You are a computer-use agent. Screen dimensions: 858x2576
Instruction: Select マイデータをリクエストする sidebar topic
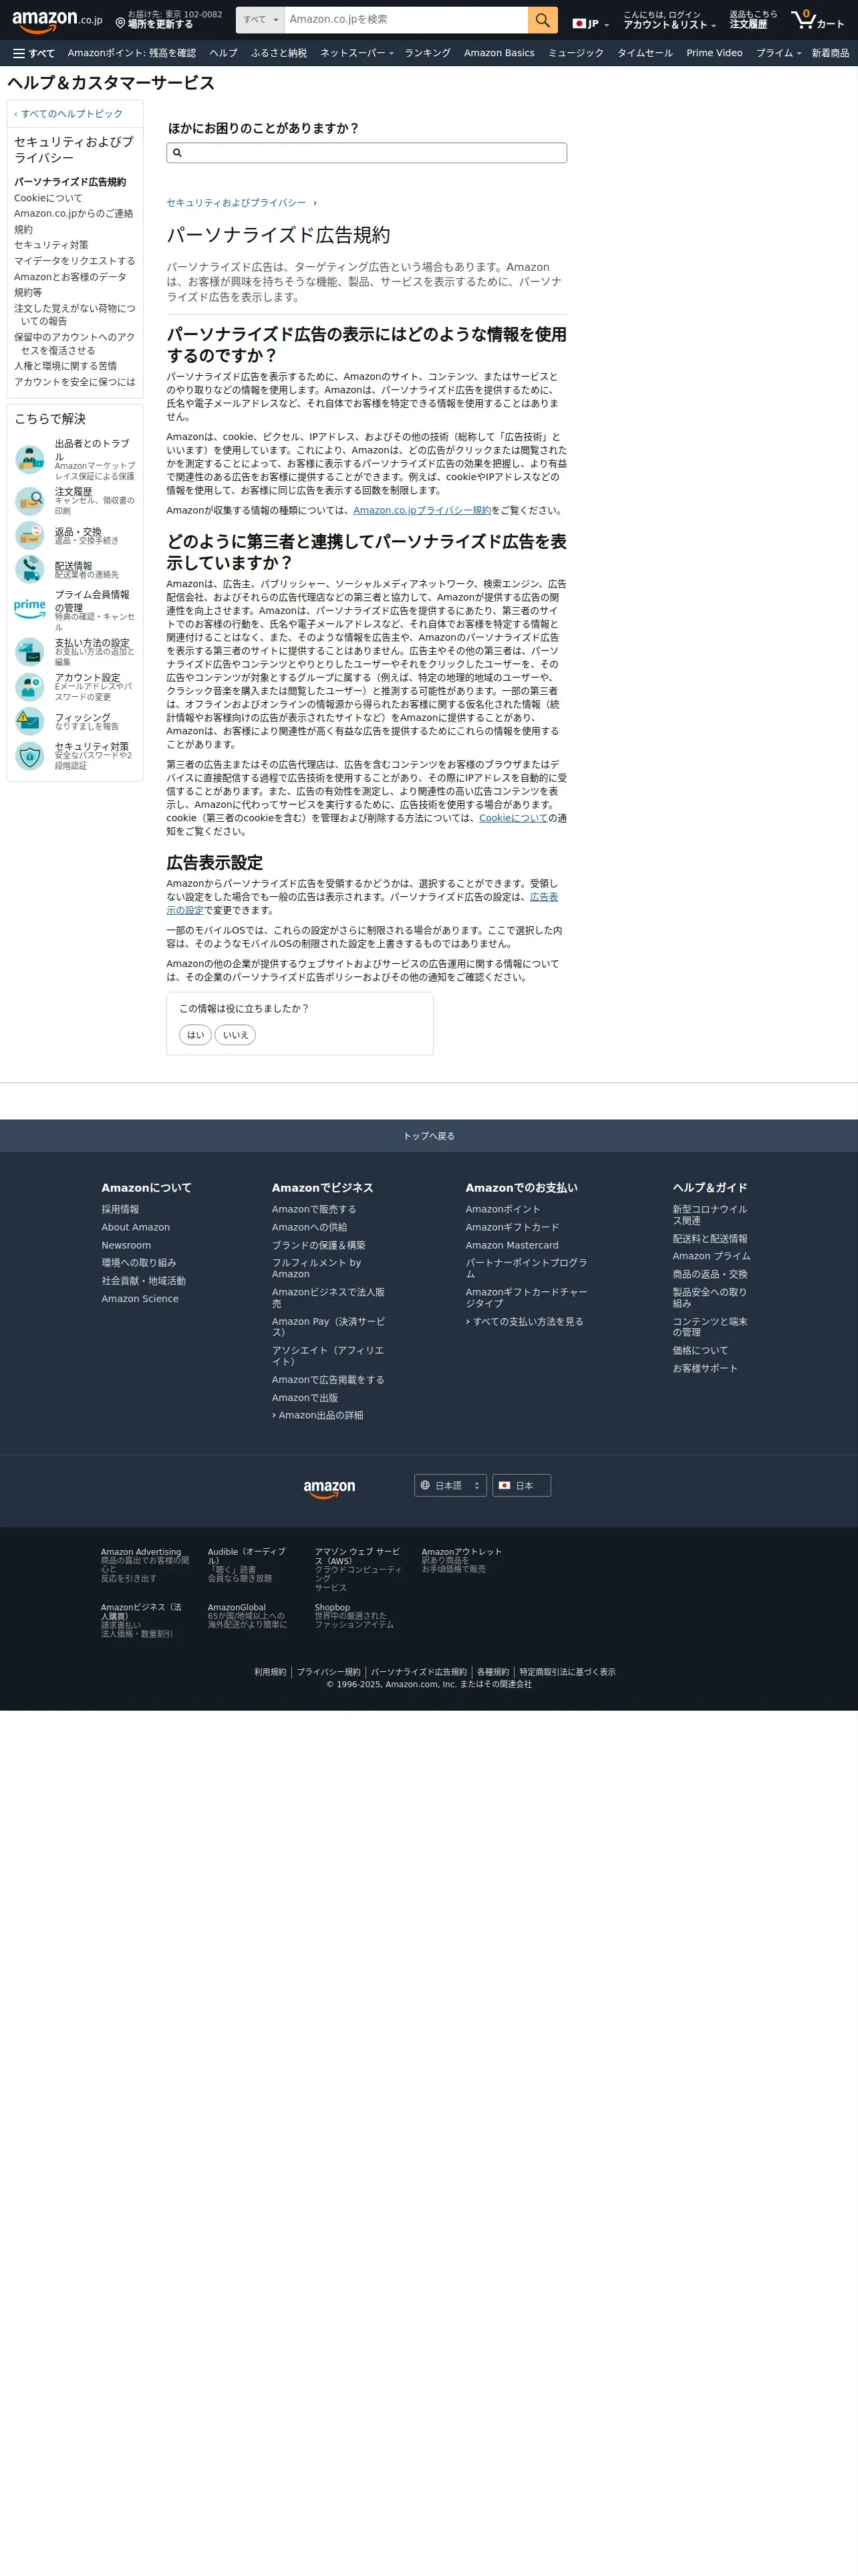[x=75, y=261]
